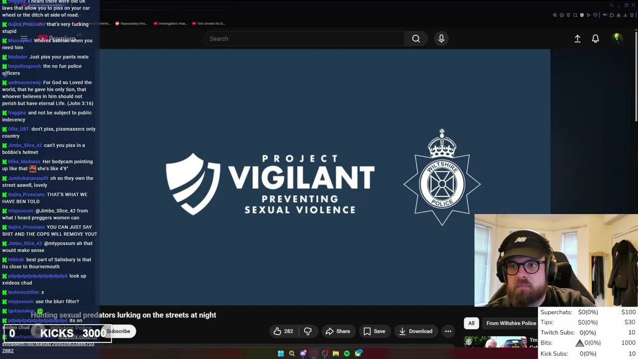
Task: Click the Subscribe button
Action: pyautogui.click(x=118, y=331)
